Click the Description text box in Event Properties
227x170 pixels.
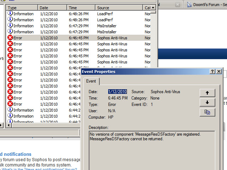point(152,150)
